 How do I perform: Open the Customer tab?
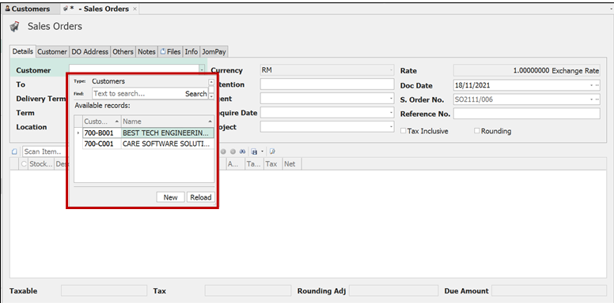tap(52, 51)
